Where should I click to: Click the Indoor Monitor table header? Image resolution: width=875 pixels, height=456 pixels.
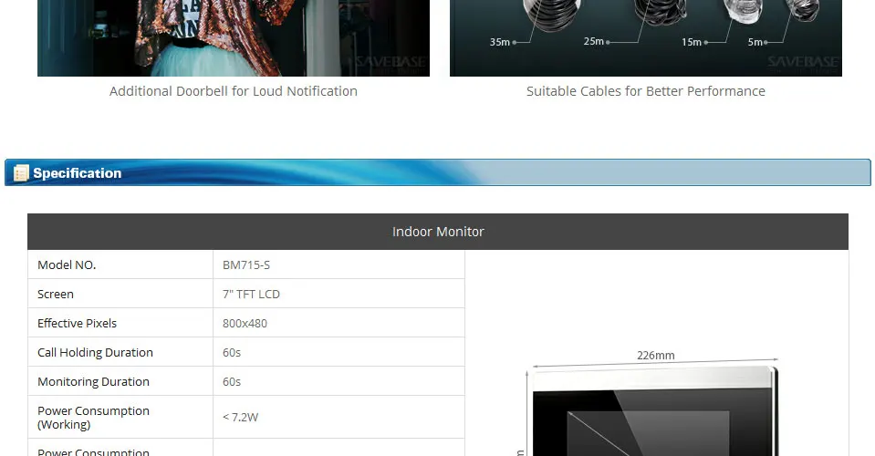[438, 232]
